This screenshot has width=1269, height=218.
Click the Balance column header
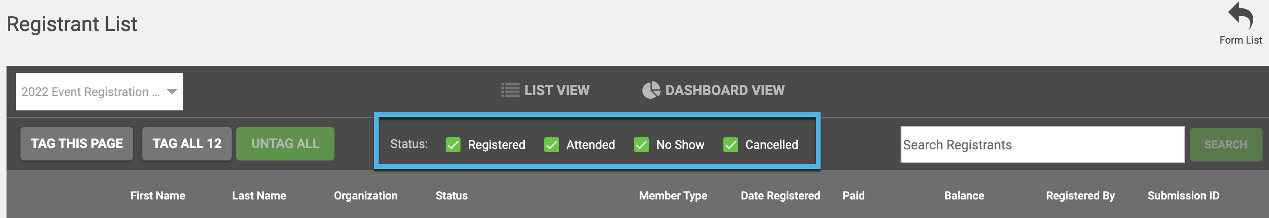pyautogui.click(x=963, y=196)
